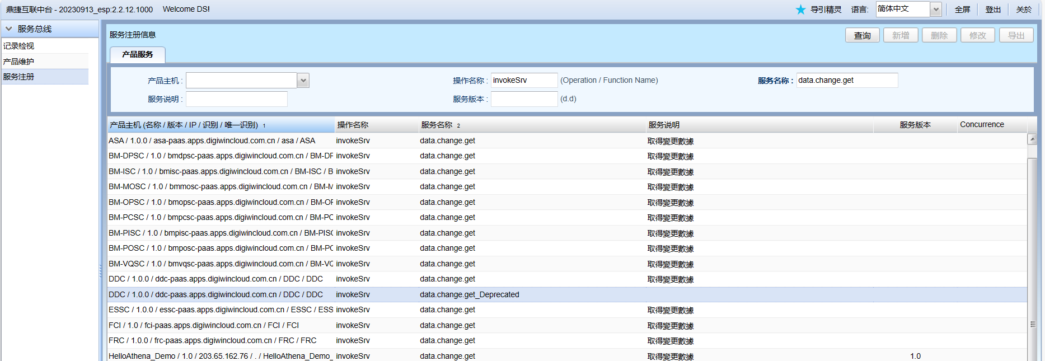Click the blue star guide wizard icon
1045x361 pixels.
[800, 10]
